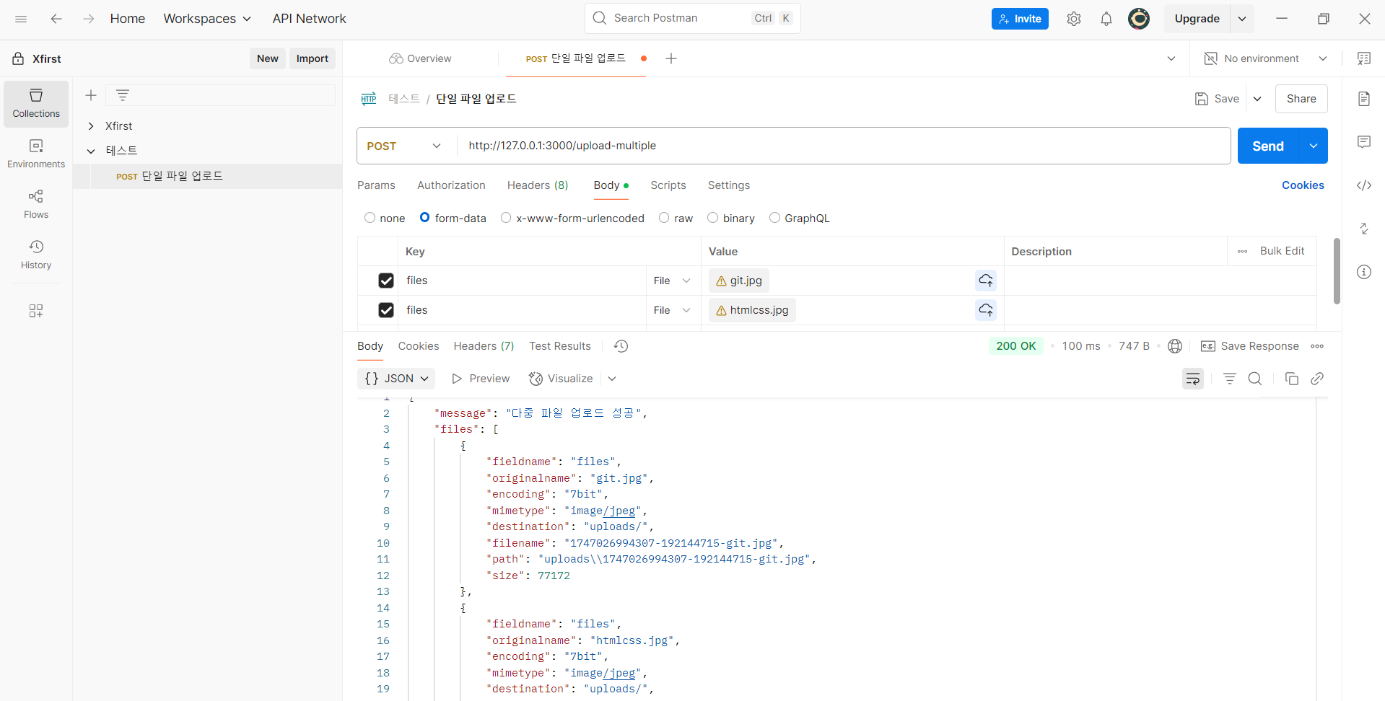The image size is (1385, 701).
Task: Open the request info icon
Action: pos(1364,272)
